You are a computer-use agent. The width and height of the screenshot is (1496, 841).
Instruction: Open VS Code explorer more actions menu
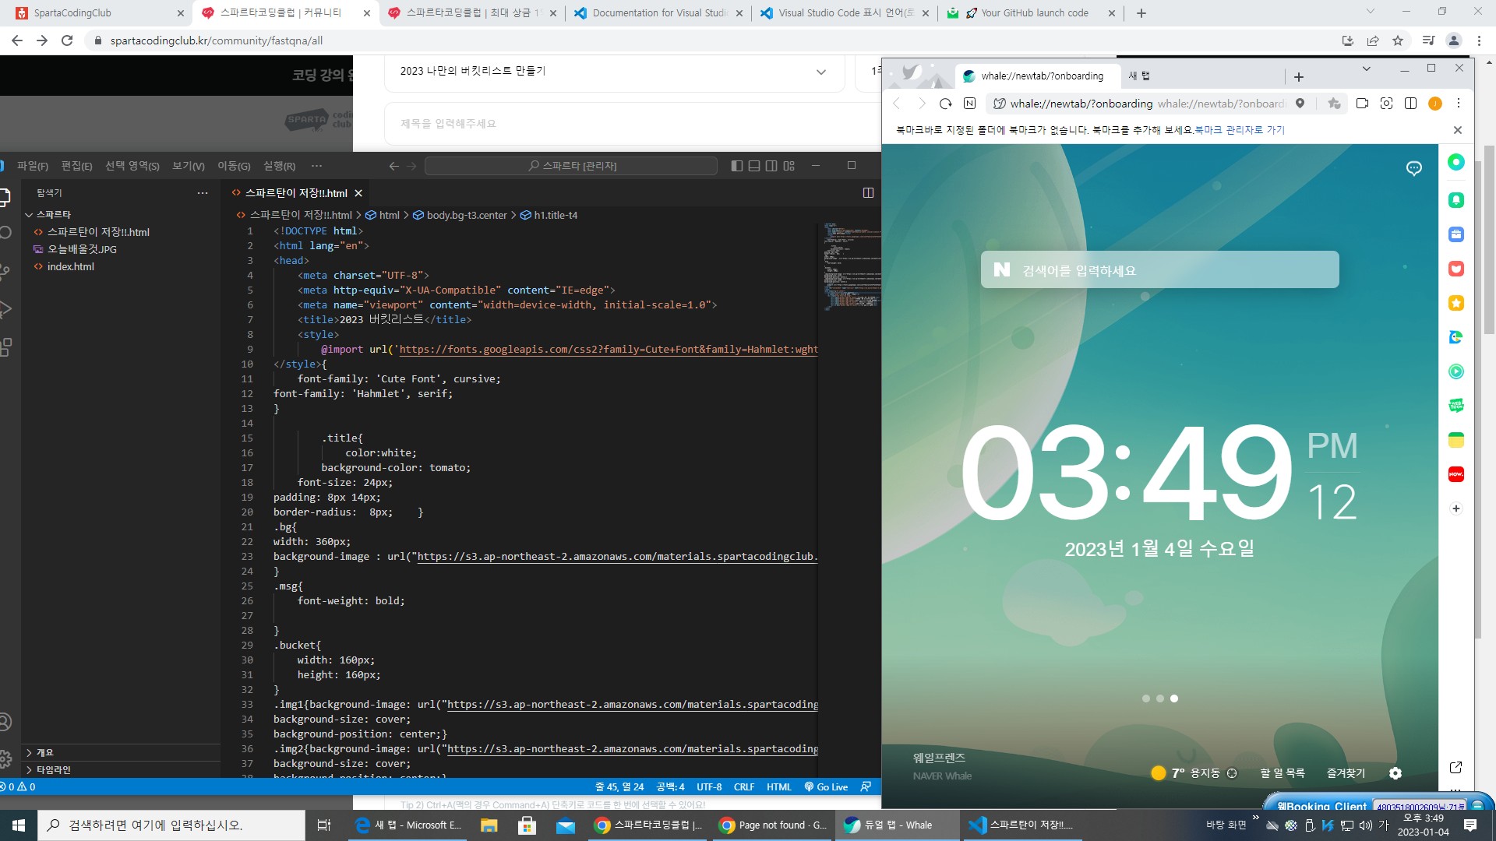point(203,192)
